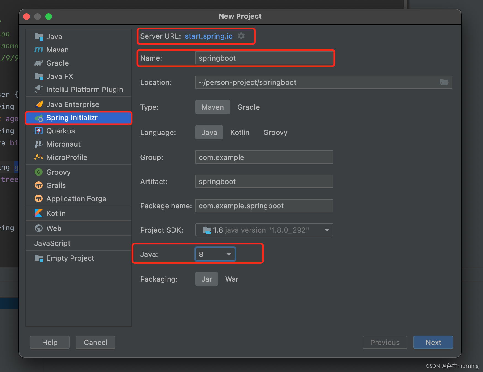The width and height of the screenshot is (483, 372).
Task: Click the Java Enterprise icon
Action: click(x=39, y=104)
